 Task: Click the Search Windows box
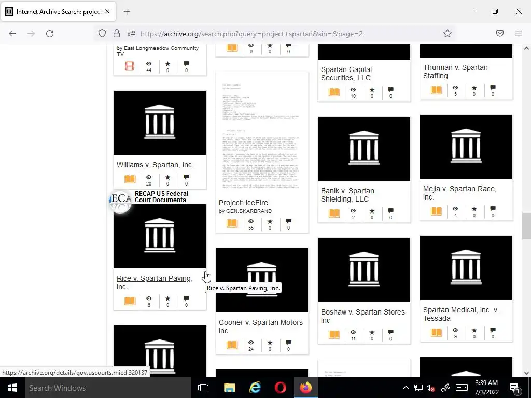point(108,388)
